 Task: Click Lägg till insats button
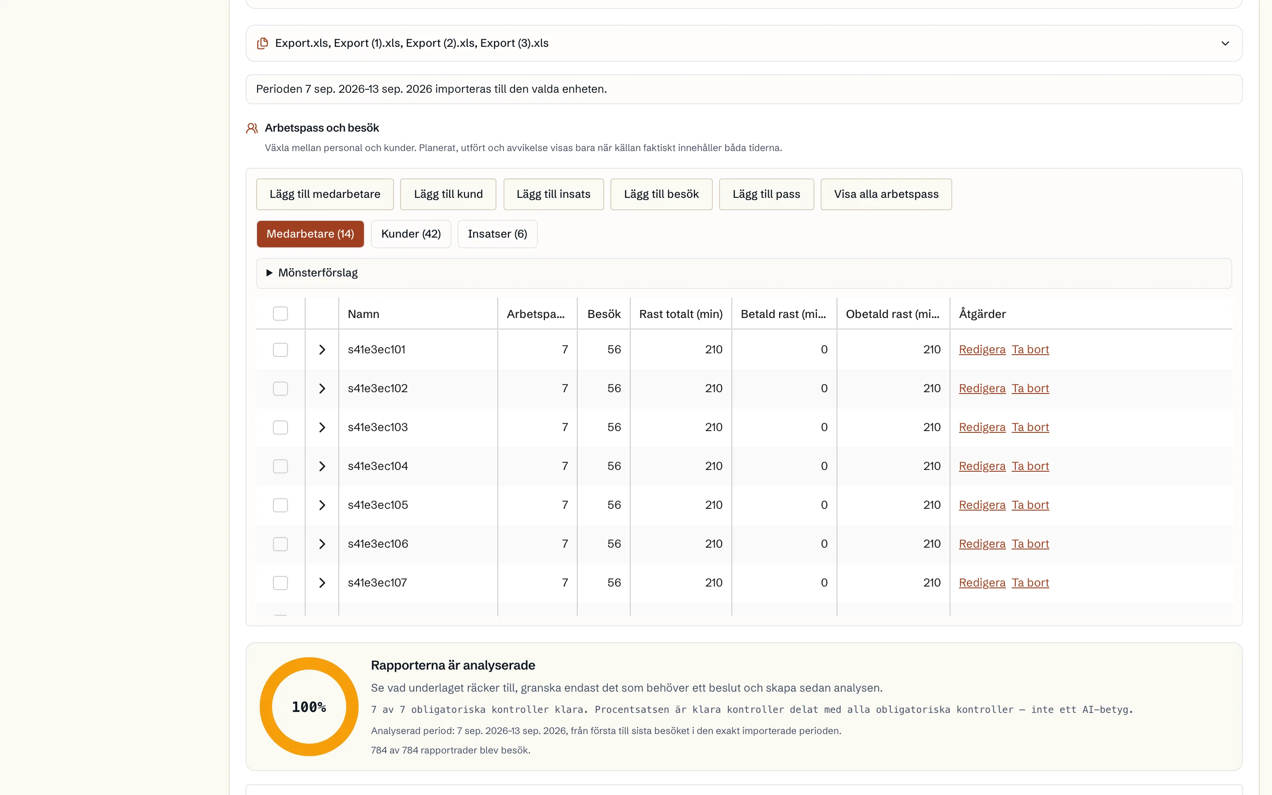click(553, 194)
